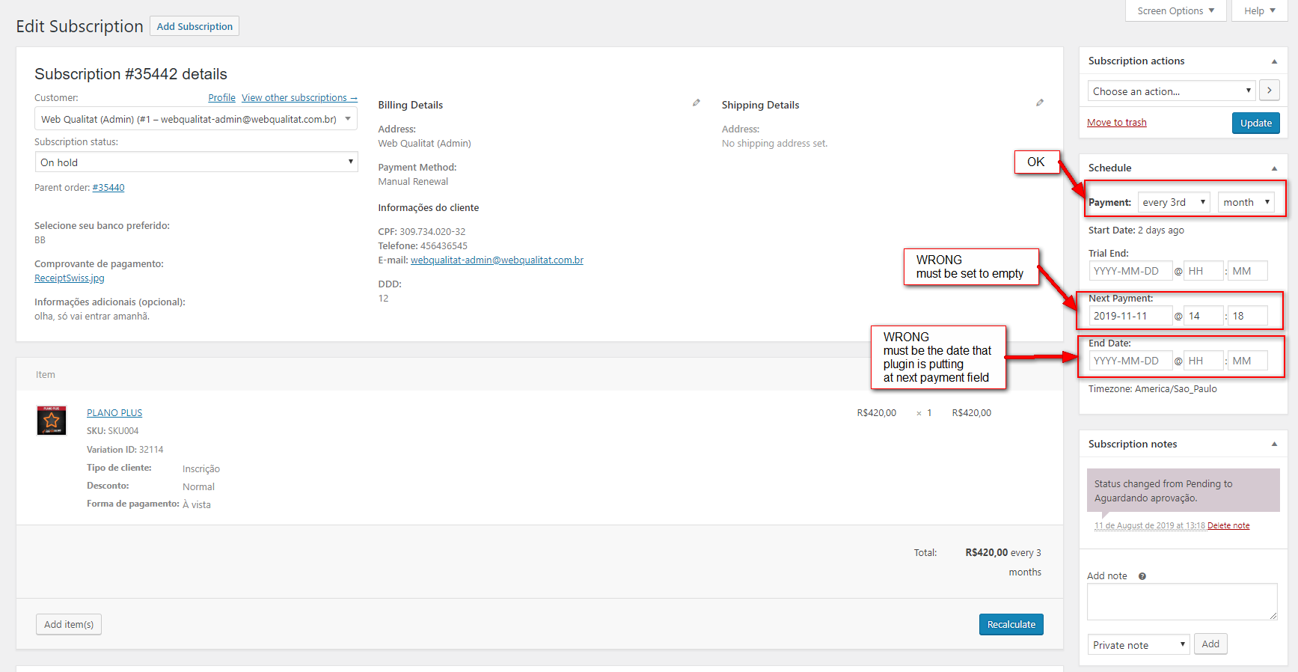Open the Choose an action dropdown
Viewport: 1298px width, 672px height.
pos(1172,91)
